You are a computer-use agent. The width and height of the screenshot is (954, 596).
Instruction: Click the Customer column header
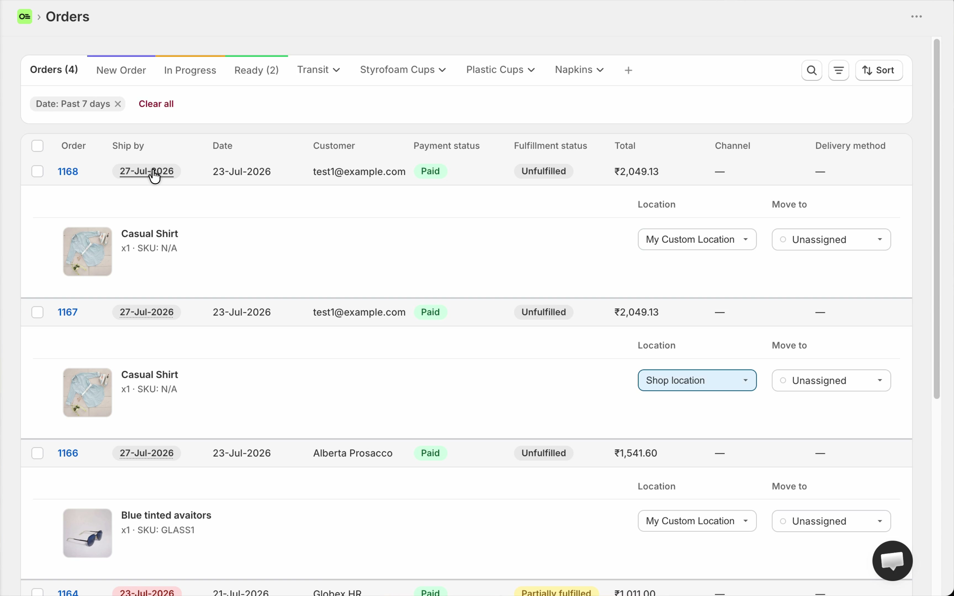(x=334, y=146)
